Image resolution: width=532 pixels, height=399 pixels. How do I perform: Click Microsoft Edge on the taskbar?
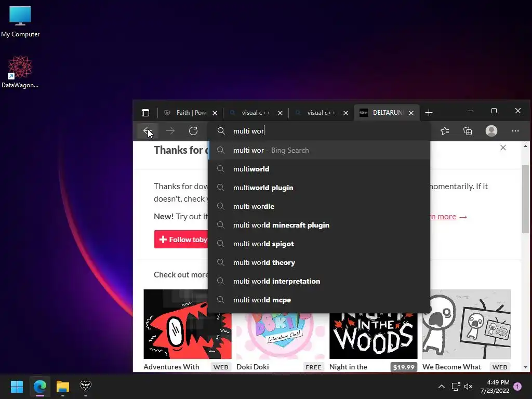coord(39,387)
